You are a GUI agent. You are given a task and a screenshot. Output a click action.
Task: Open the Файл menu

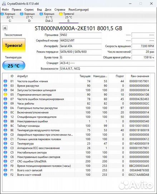tap(5, 10)
